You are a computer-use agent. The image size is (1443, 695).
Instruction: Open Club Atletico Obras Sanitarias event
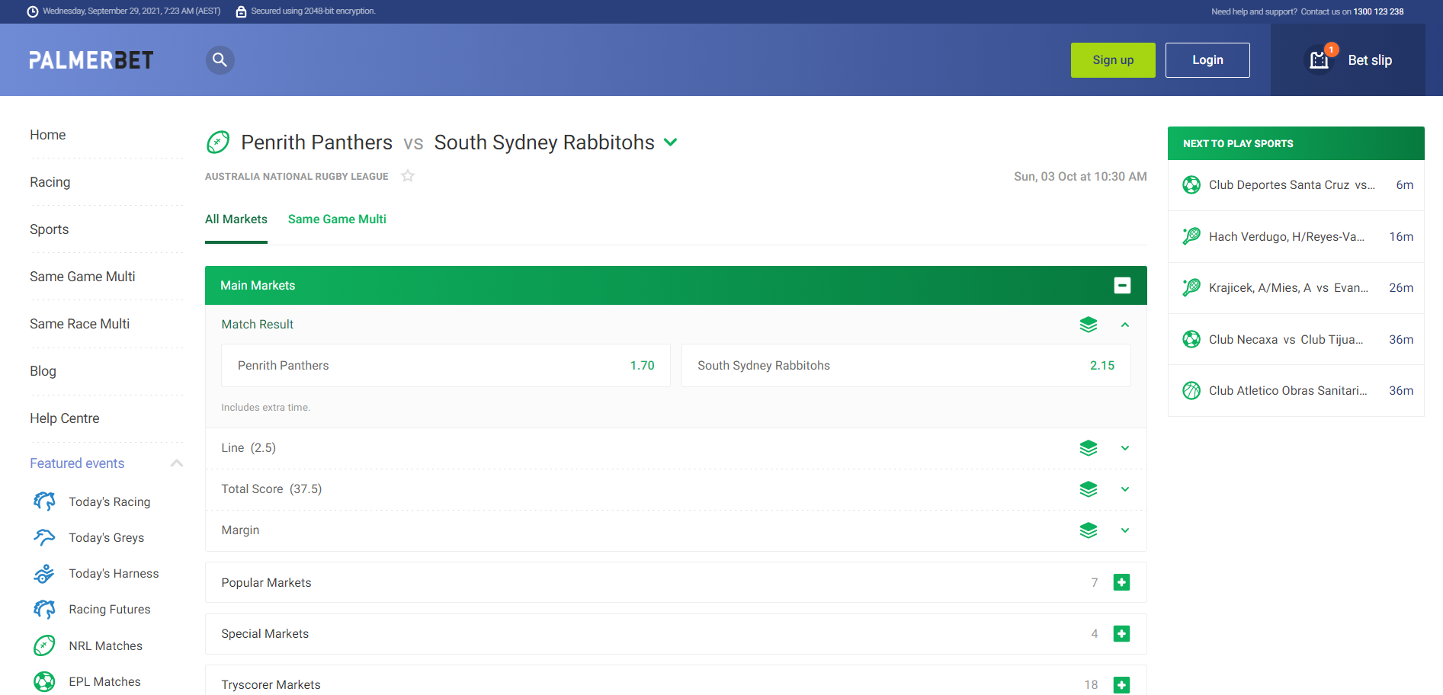point(1296,391)
